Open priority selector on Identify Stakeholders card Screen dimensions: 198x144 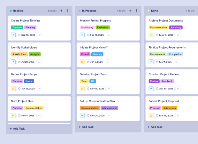click(x=13, y=62)
